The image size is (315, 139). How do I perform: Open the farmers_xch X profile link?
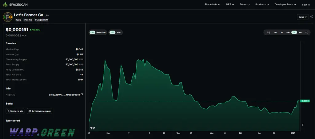(15, 111)
